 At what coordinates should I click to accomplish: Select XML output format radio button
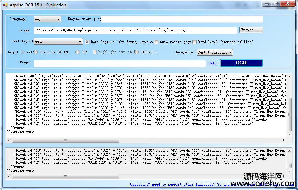tap(60, 52)
